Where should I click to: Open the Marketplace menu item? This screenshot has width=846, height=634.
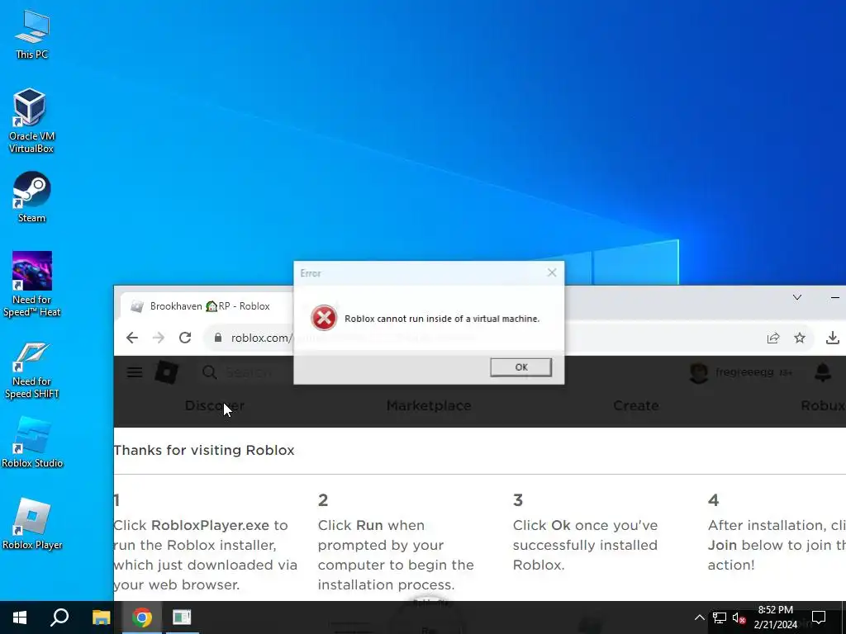click(x=429, y=405)
